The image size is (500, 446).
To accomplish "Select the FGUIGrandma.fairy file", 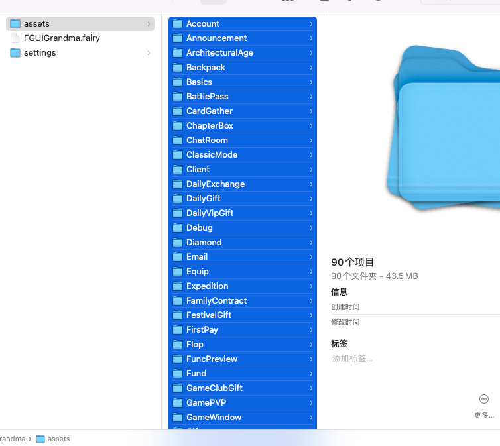I will click(x=80, y=38).
